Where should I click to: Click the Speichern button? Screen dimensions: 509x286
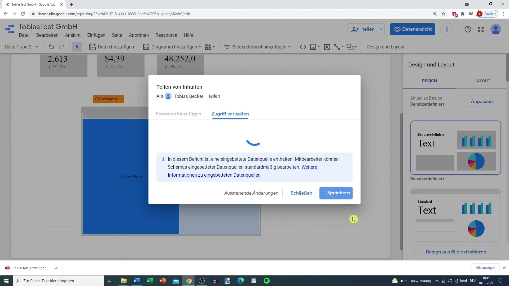(338, 193)
